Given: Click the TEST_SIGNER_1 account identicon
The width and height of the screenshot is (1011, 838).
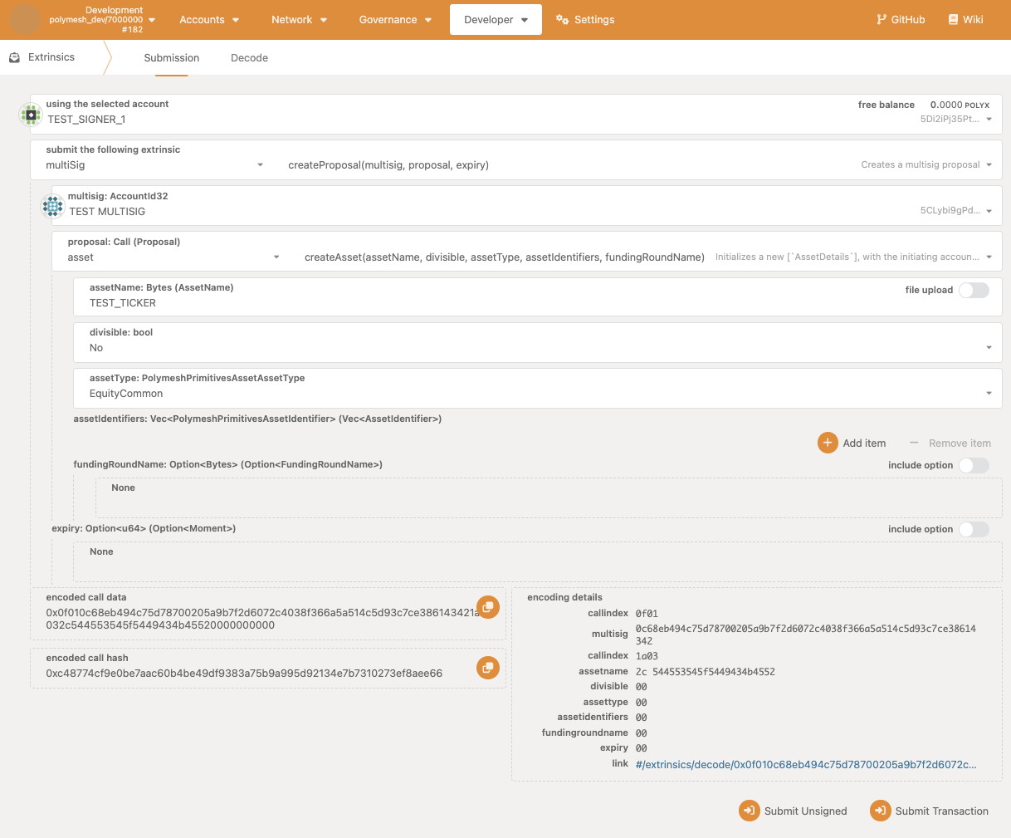Looking at the screenshot, I should [31, 114].
